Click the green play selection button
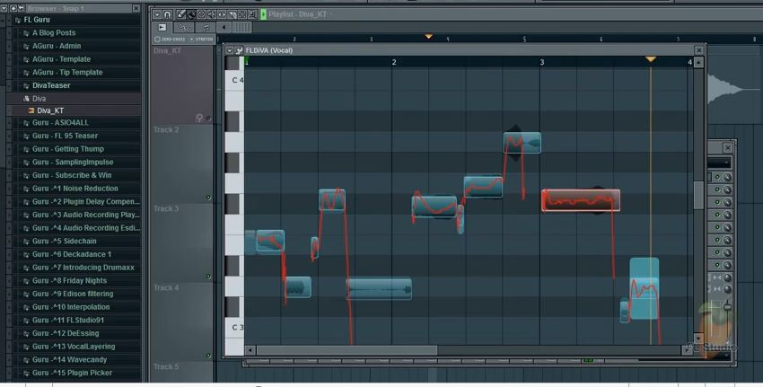This screenshot has width=763, height=387. coord(263,14)
